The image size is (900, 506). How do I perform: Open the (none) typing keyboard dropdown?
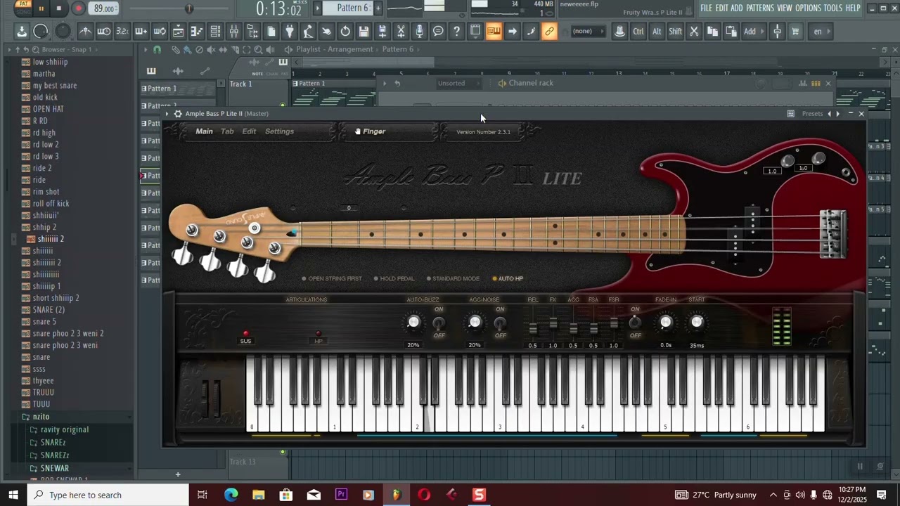(x=588, y=31)
